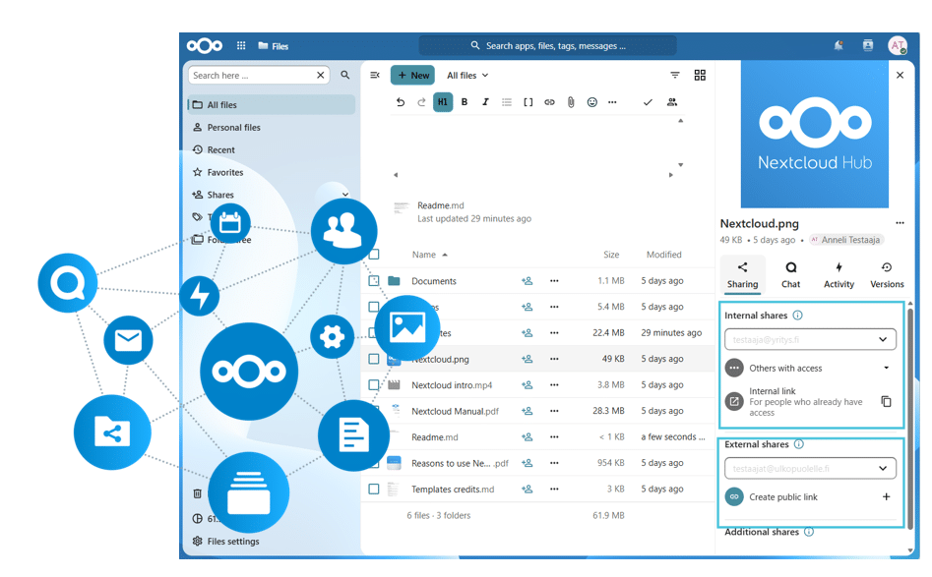Click the share icon for Documents

tap(527, 281)
